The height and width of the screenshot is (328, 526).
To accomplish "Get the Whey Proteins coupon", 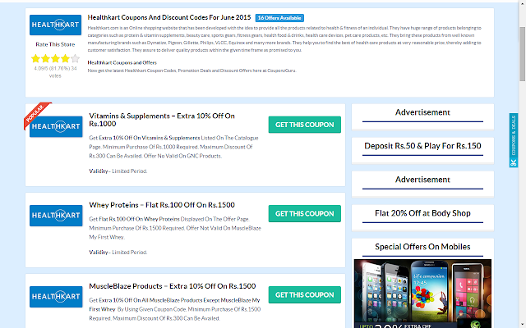I will pos(305,213).
